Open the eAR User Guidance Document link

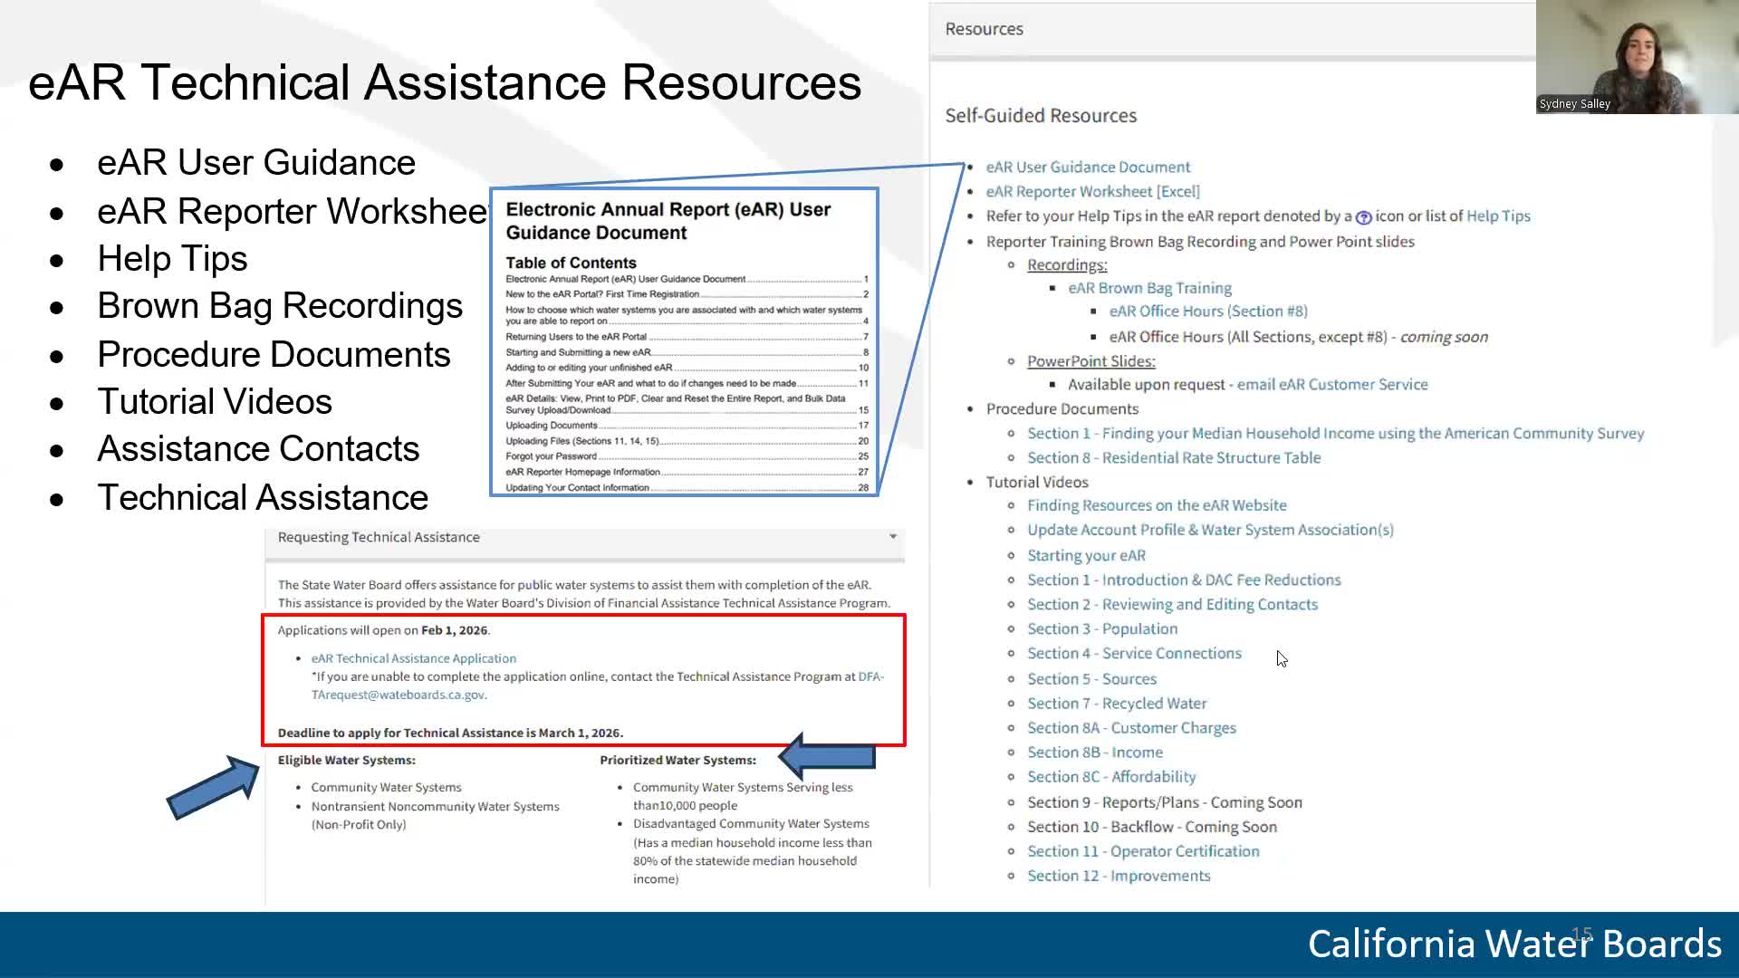(x=1087, y=167)
